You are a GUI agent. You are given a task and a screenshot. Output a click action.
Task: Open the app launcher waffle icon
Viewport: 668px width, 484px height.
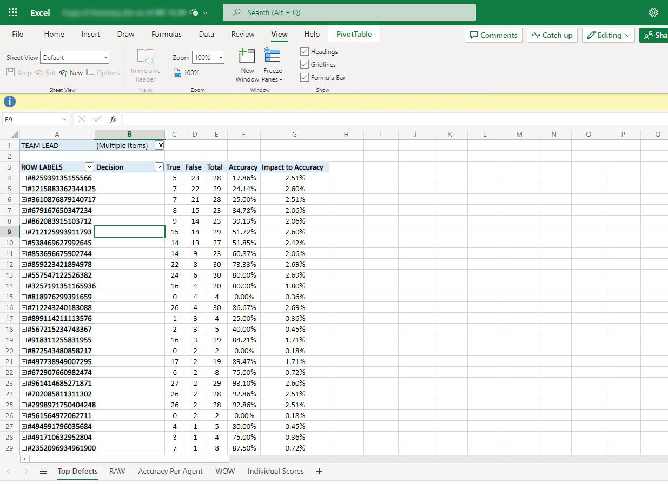pyautogui.click(x=13, y=12)
